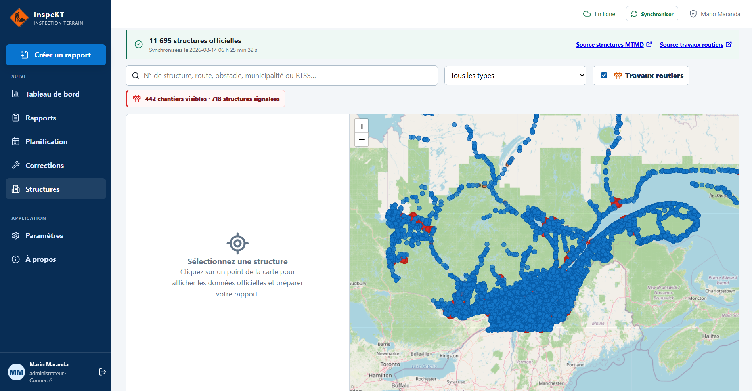Click the Mario Maranda name in top bar
The height and width of the screenshot is (391, 752).
click(720, 14)
